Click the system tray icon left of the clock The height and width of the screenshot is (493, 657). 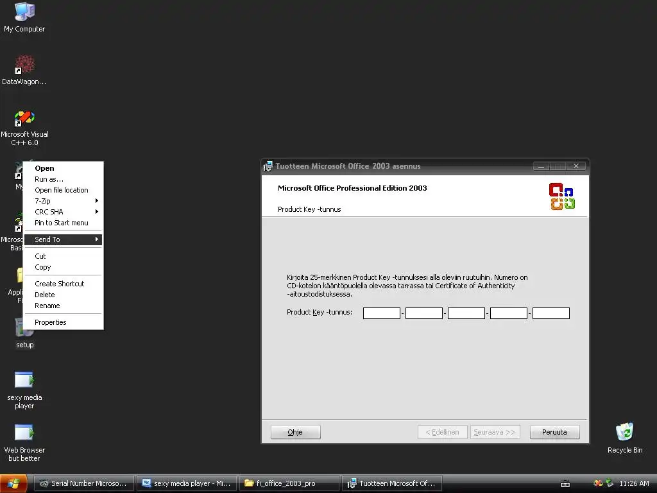tap(610, 483)
